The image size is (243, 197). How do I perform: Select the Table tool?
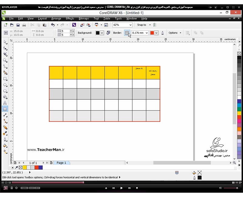coord(5,109)
